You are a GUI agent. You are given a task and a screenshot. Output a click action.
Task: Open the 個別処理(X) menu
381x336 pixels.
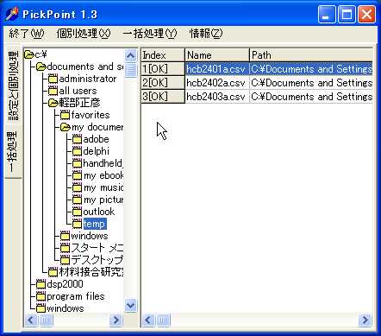click(84, 34)
